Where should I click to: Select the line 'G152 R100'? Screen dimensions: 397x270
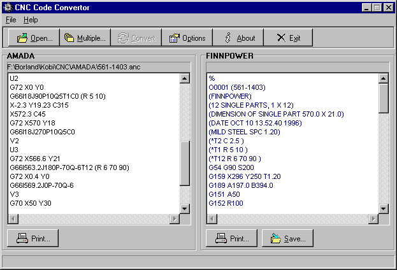[226, 203]
